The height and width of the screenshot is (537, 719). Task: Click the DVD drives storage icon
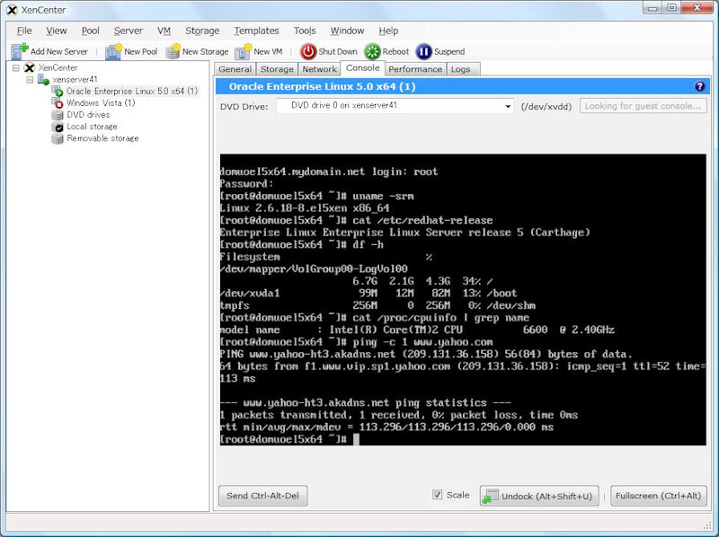(x=58, y=115)
